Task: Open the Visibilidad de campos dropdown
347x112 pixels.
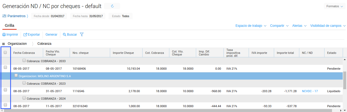Action: [328, 26]
